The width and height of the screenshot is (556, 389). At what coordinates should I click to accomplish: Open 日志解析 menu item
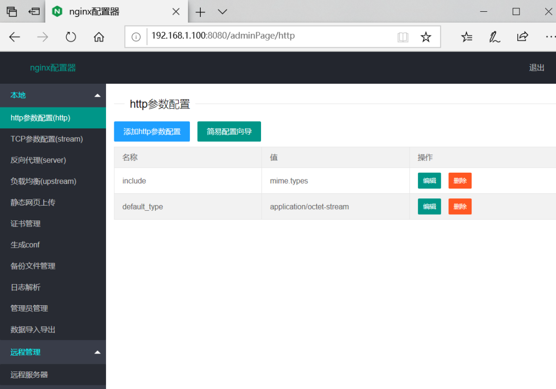pos(53,287)
